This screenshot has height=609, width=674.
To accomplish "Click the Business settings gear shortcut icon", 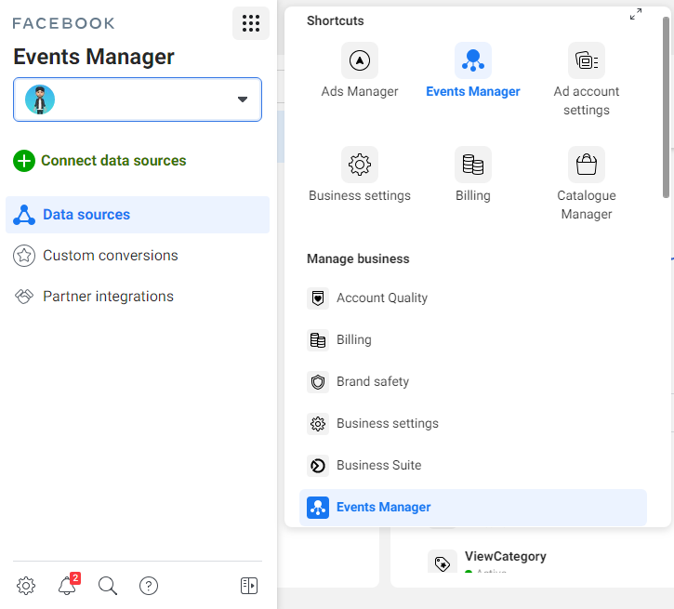I will tap(360, 165).
